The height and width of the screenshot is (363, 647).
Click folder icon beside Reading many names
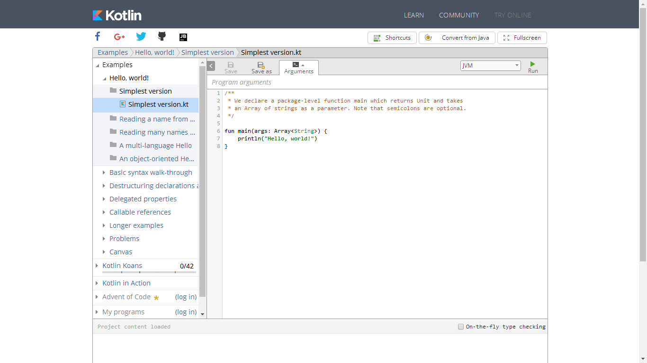[113, 131]
